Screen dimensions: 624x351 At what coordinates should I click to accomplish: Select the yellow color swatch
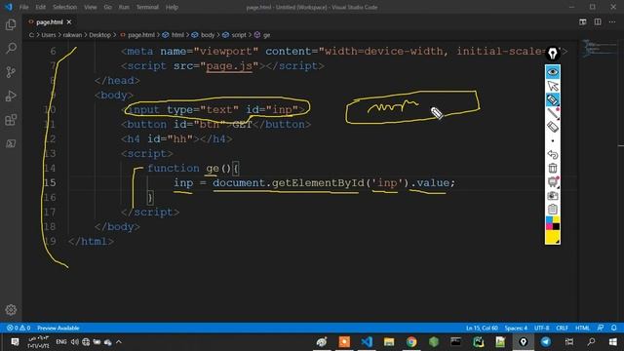(553, 237)
